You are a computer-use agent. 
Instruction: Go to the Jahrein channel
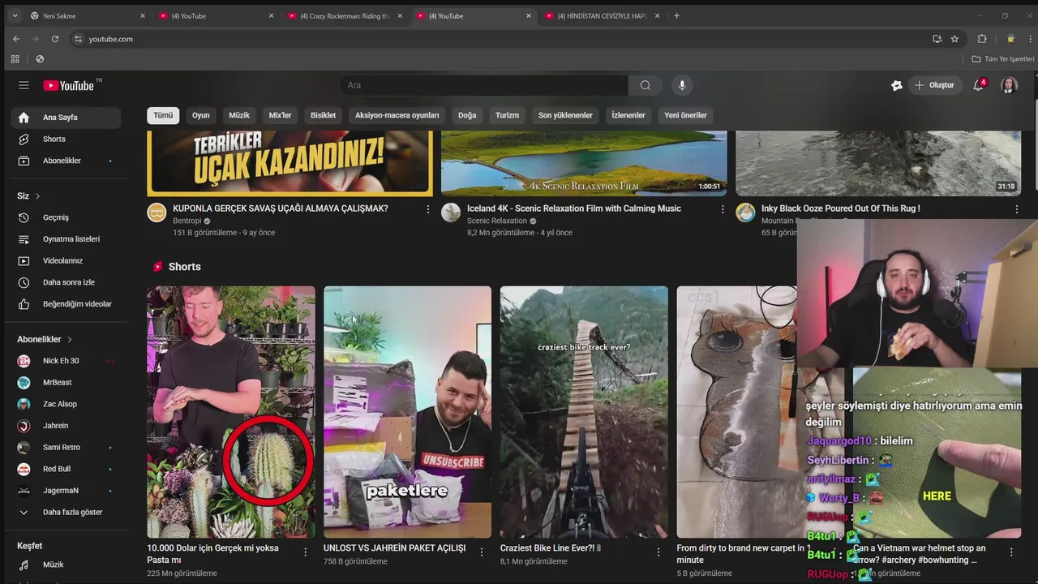point(66,426)
